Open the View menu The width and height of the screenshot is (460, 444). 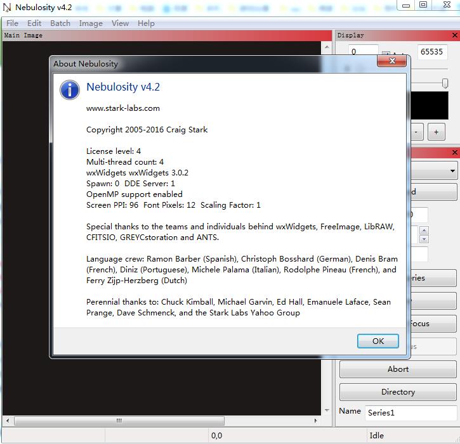click(120, 23)
